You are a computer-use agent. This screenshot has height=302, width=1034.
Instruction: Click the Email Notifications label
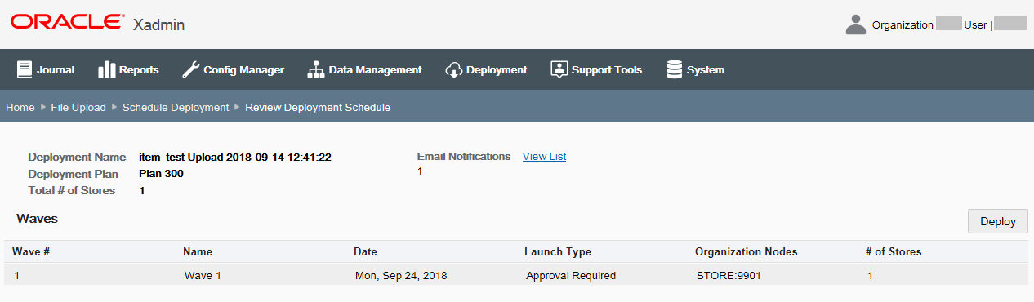tap(464, 156)
